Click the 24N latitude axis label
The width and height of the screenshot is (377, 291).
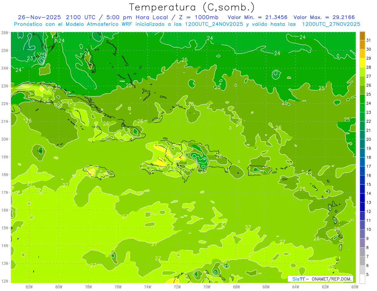click(4, 68)
